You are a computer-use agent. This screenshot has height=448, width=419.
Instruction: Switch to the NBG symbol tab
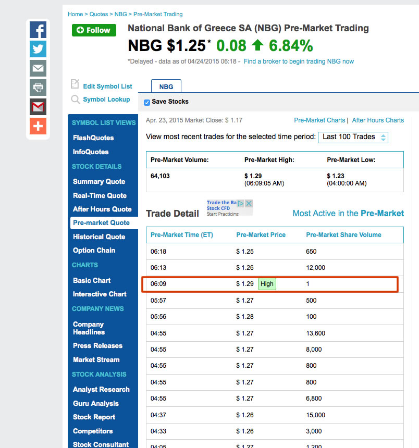click(166, 86)
